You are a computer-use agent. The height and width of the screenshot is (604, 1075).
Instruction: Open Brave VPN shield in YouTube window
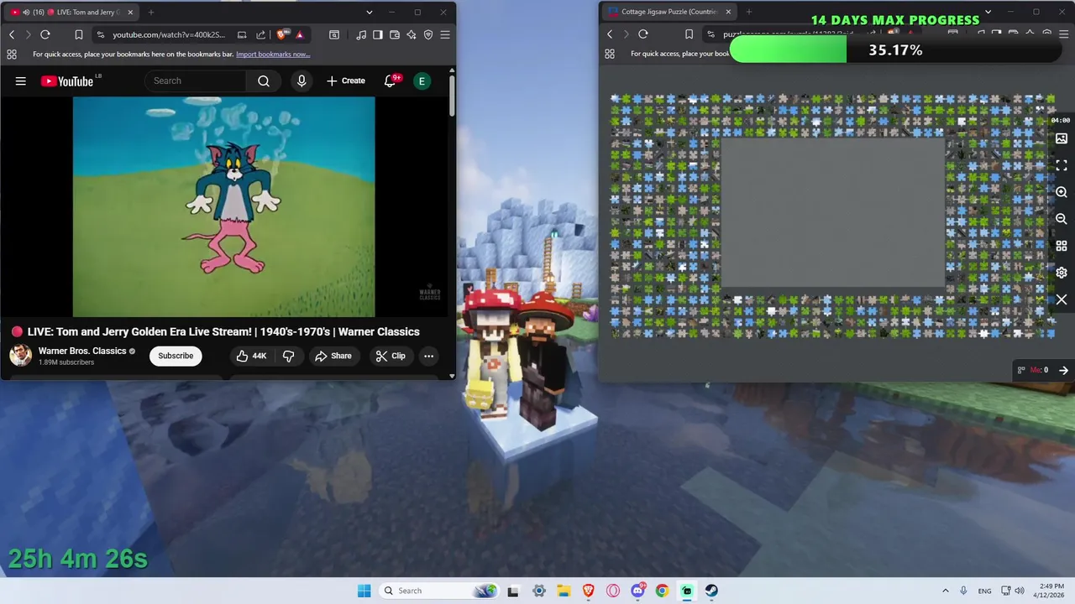point(428,34)
